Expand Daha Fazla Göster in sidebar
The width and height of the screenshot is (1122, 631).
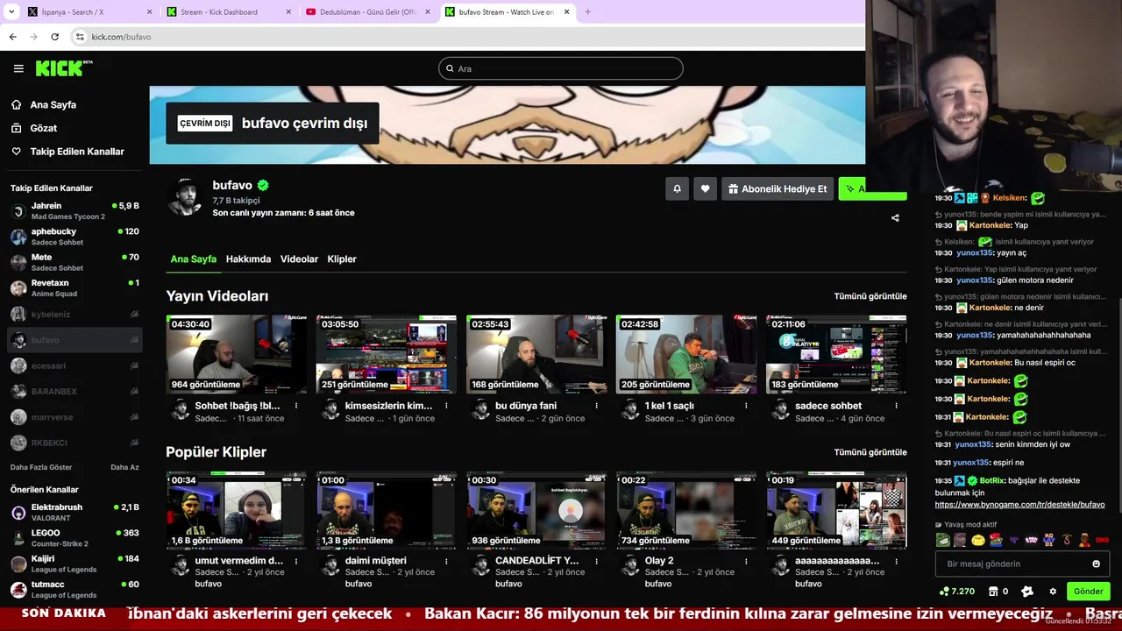click(41, 467)
